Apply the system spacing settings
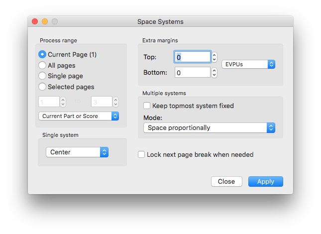Viewport: 321px width, 234px height. coord(266,181)
